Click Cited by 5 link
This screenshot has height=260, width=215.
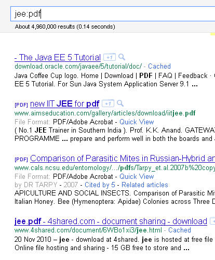click(100, 185)
